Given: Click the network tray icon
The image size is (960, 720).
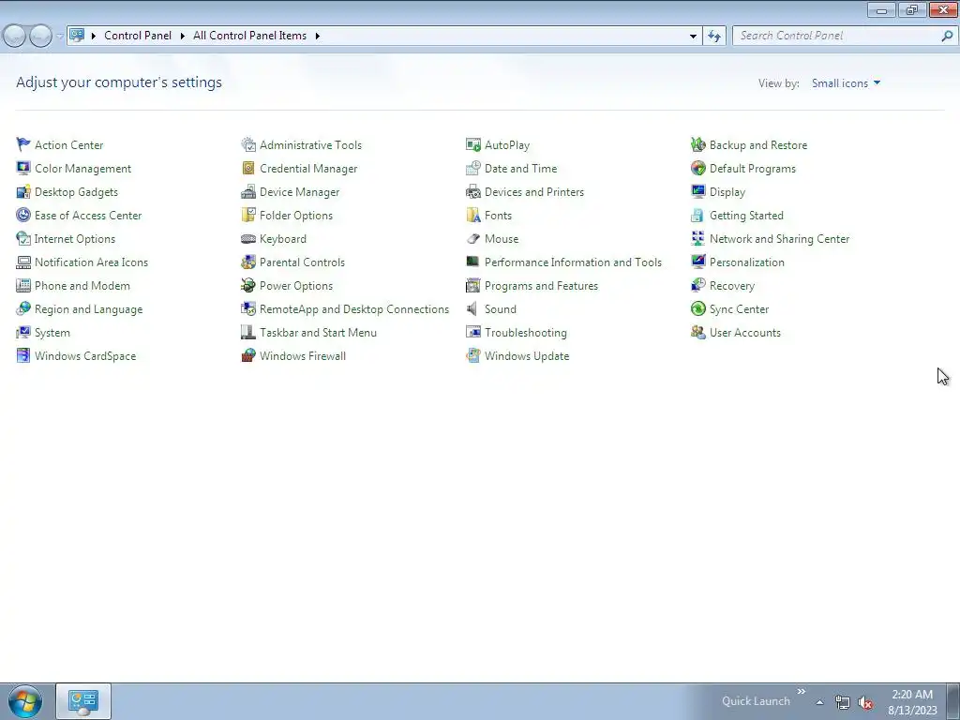Looking at the screenshot, I should tap(843, 702).
